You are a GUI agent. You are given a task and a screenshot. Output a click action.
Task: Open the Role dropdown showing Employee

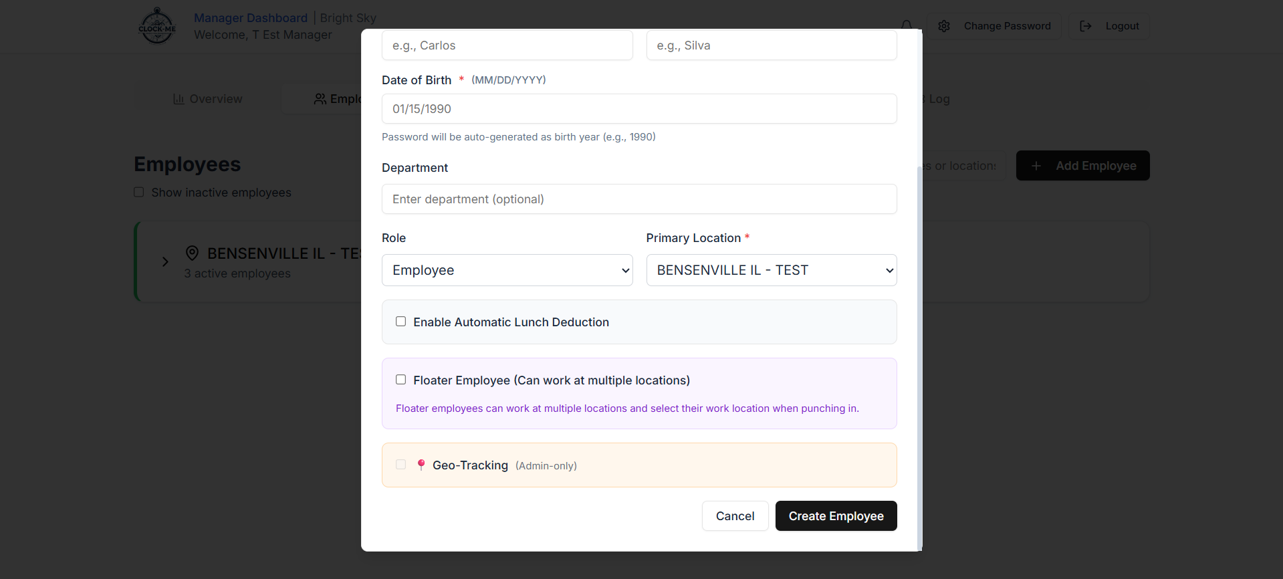(x=507, y=270)
